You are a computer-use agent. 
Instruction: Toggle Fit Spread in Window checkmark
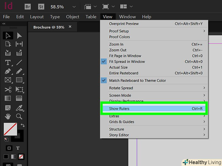(x=127, y=62)
